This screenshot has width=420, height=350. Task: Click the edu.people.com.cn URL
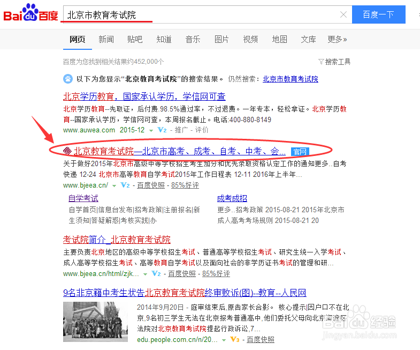(x=177, y=340)
